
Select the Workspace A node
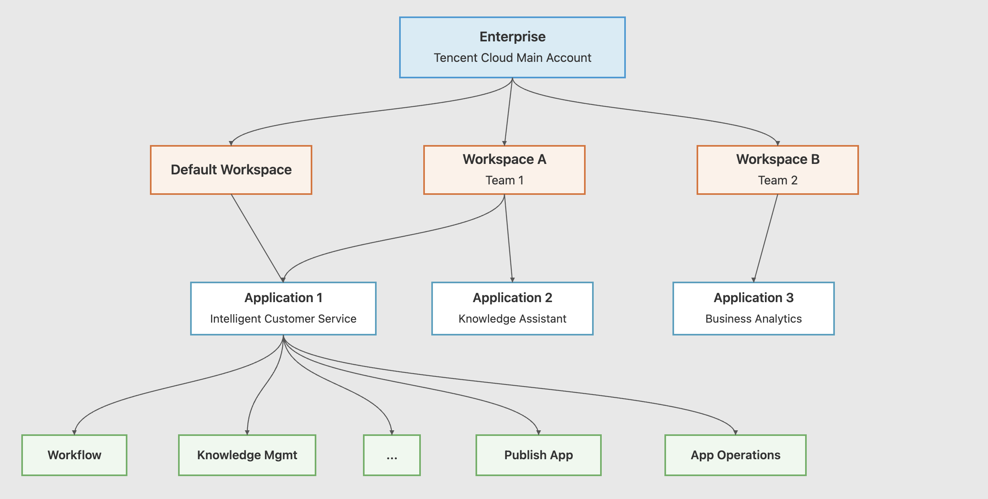(x=504, y=160)
